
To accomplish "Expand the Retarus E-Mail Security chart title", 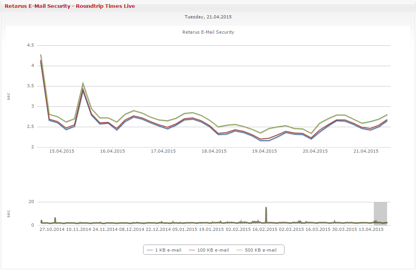I will (208, 32).
